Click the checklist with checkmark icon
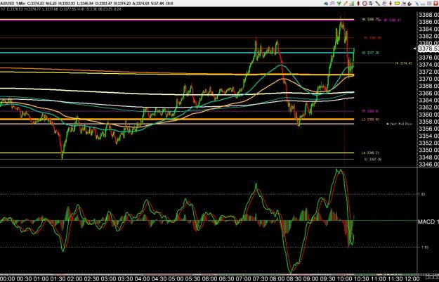 point(371,4)
